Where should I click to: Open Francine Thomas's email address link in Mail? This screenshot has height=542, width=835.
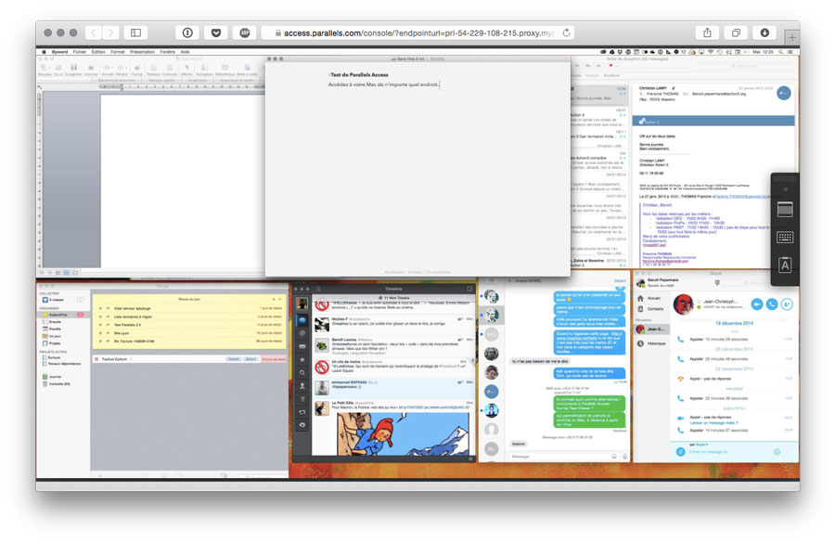click(741, 197)
